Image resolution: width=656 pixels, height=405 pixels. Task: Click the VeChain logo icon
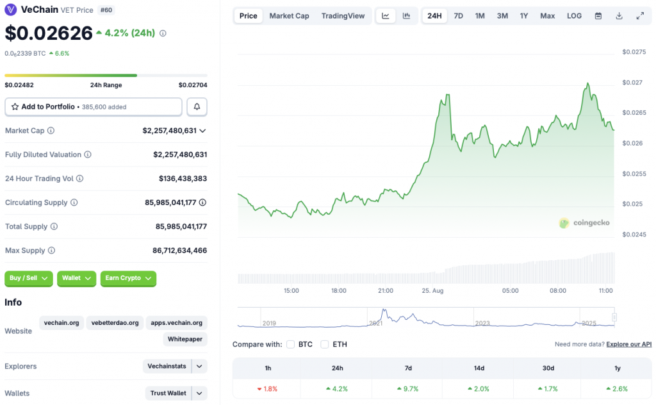click(x=10, y=10)
